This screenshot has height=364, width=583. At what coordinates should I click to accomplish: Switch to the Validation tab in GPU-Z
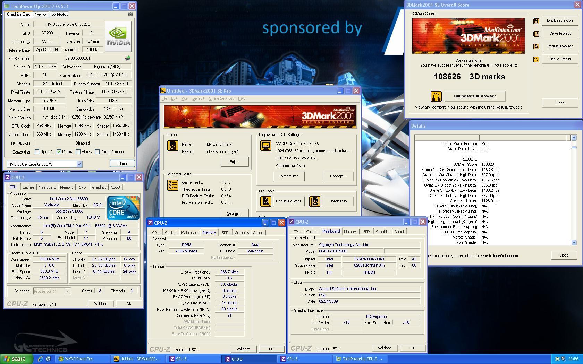pyautogui.click(x=60, y=15)
